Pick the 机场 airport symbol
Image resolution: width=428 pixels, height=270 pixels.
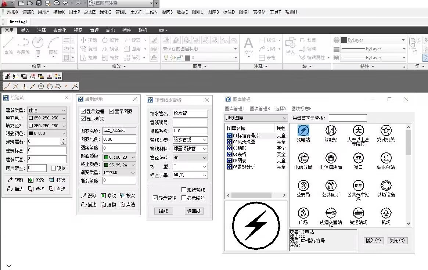(x=386, y=213)
